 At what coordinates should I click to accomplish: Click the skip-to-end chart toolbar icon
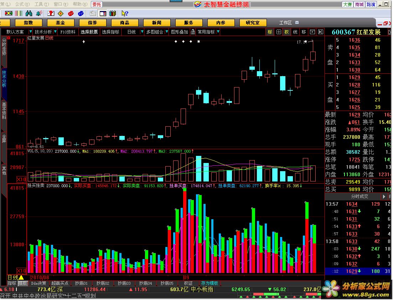pos(321,32)
